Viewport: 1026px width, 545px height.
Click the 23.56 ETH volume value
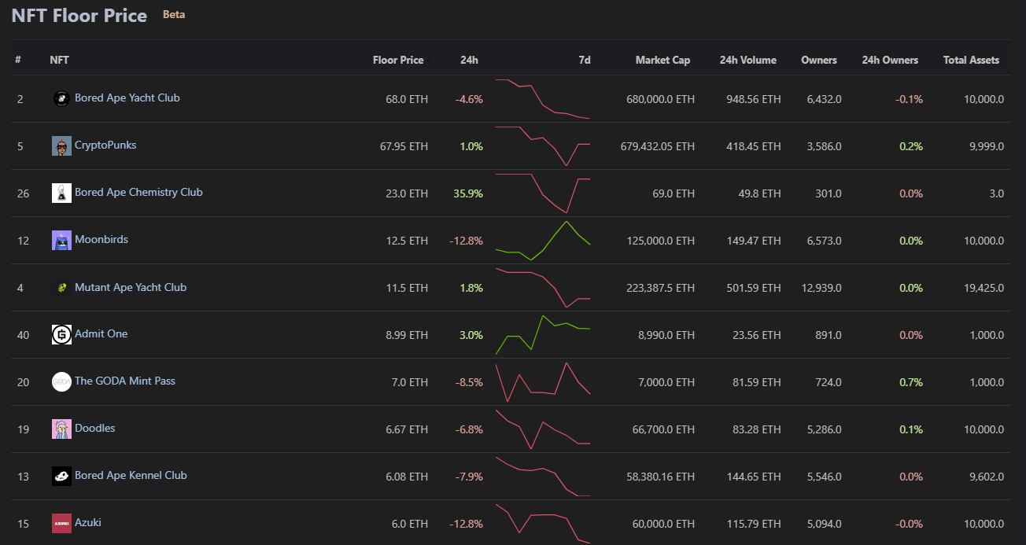point(757,336)
